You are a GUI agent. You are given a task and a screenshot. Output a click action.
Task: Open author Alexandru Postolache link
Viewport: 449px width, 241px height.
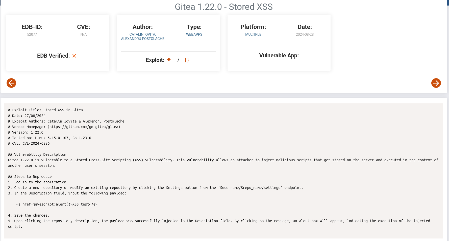click(x=142, y=39)
